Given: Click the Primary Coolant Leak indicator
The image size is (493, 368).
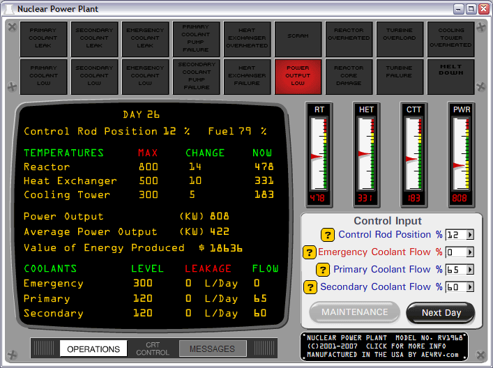Looking at the screenshot, I should 43,39.
